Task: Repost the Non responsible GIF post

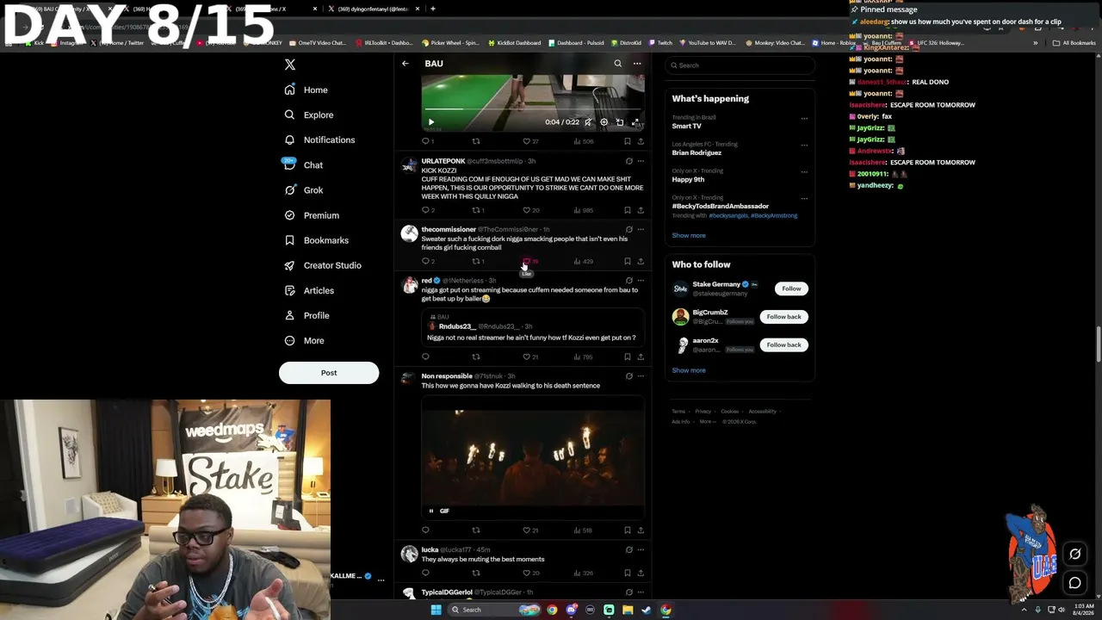Action: 475,530
